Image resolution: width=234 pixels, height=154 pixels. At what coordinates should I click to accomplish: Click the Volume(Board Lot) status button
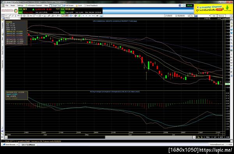[217, 145]
